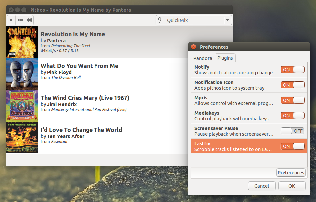
Task: Select the Screensaver Pause row text
Action: 234,131
